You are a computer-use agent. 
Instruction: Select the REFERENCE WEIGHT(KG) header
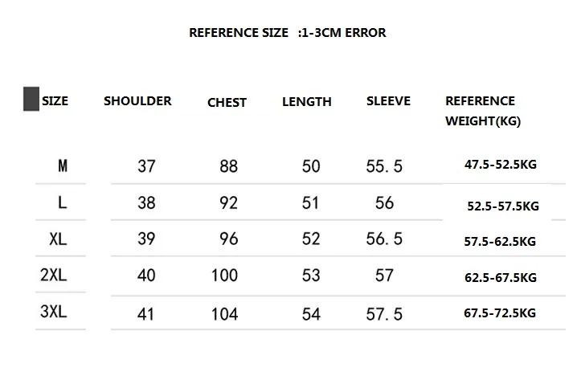click(x=483, y=111)
